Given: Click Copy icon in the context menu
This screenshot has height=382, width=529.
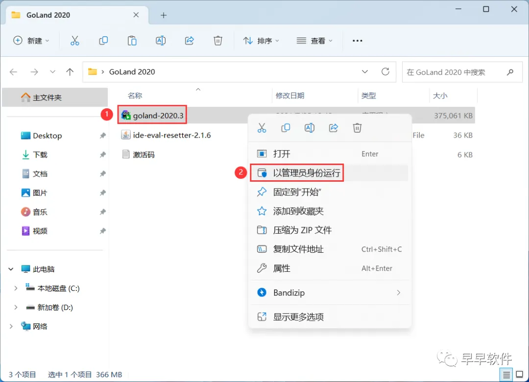Looking at the screenshot, I should (286, 128).
